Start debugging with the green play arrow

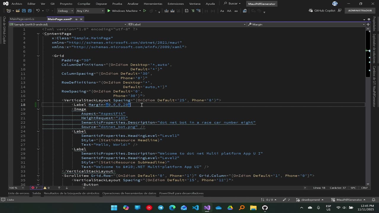(109, 11)
